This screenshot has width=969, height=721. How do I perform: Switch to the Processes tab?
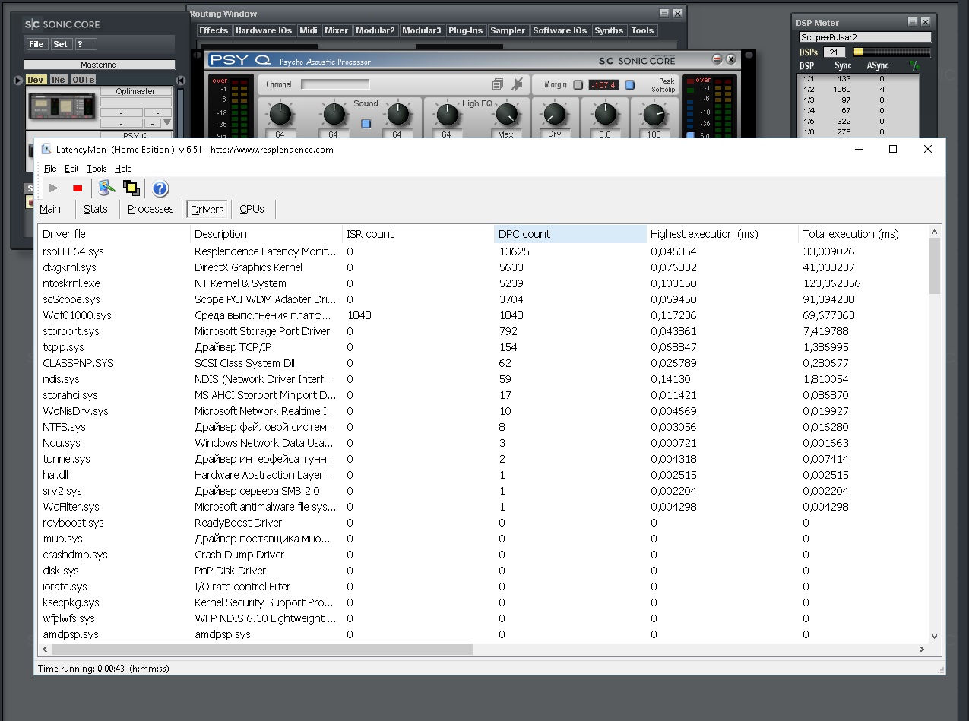[x=150, y=209]
